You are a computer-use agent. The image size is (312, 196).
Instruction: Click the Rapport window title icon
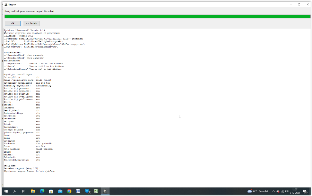point(6,5)
